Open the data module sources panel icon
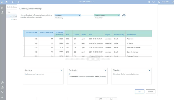 click(x=2, y=8)
